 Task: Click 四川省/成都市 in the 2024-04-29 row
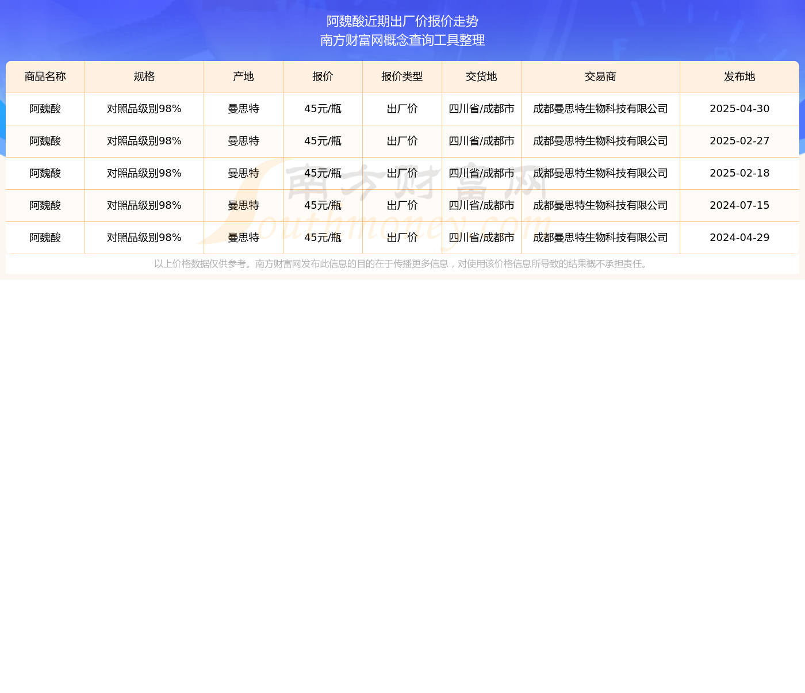click(482, 238)
